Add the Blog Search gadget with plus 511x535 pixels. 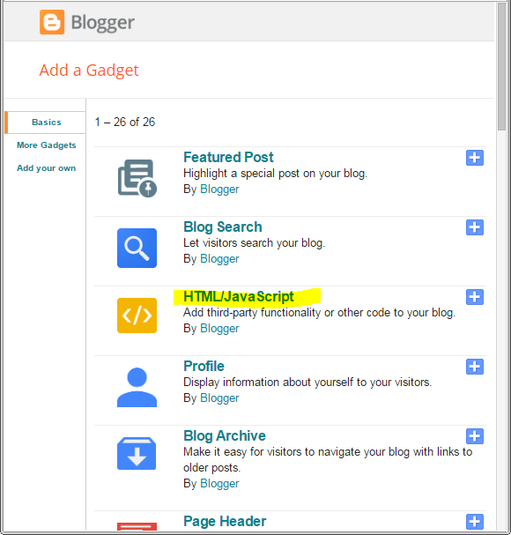tap(475, 227)
